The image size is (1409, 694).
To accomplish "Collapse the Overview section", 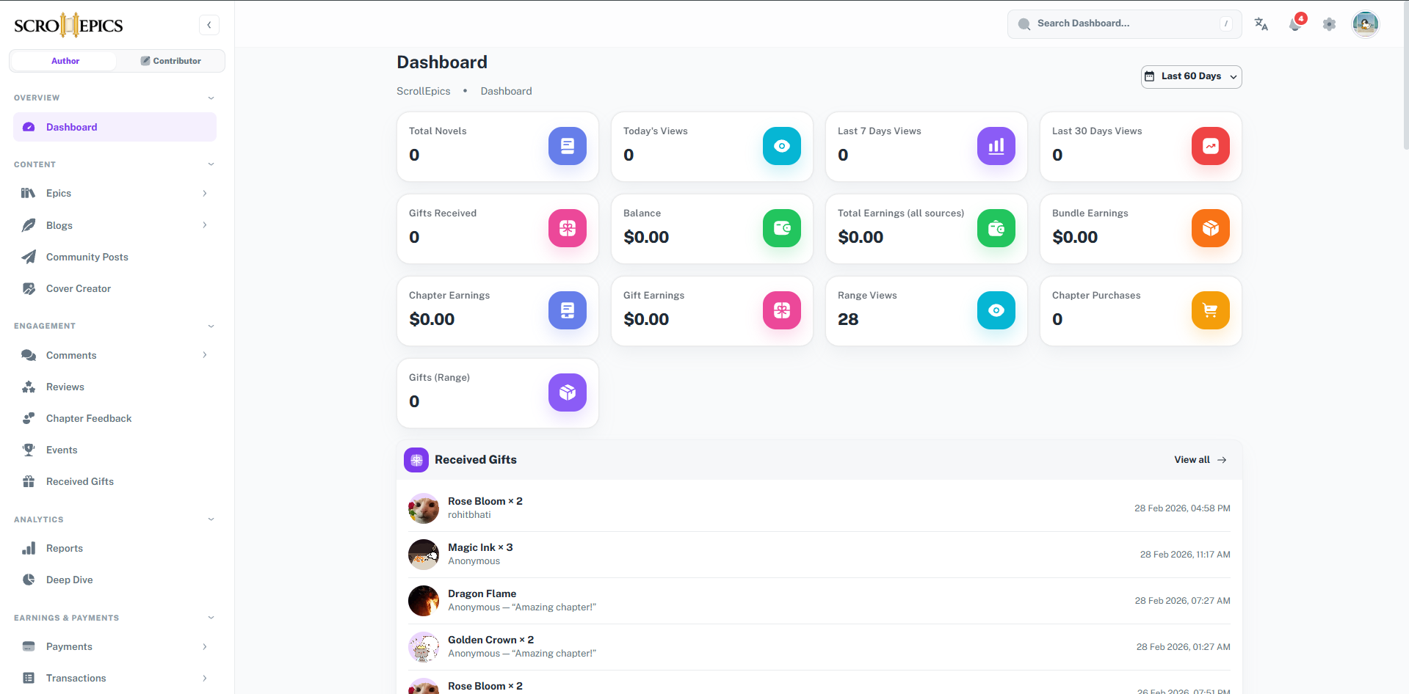I will point(211,98).
